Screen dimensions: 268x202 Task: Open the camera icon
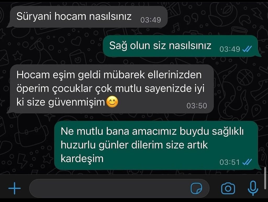[228, 188]
